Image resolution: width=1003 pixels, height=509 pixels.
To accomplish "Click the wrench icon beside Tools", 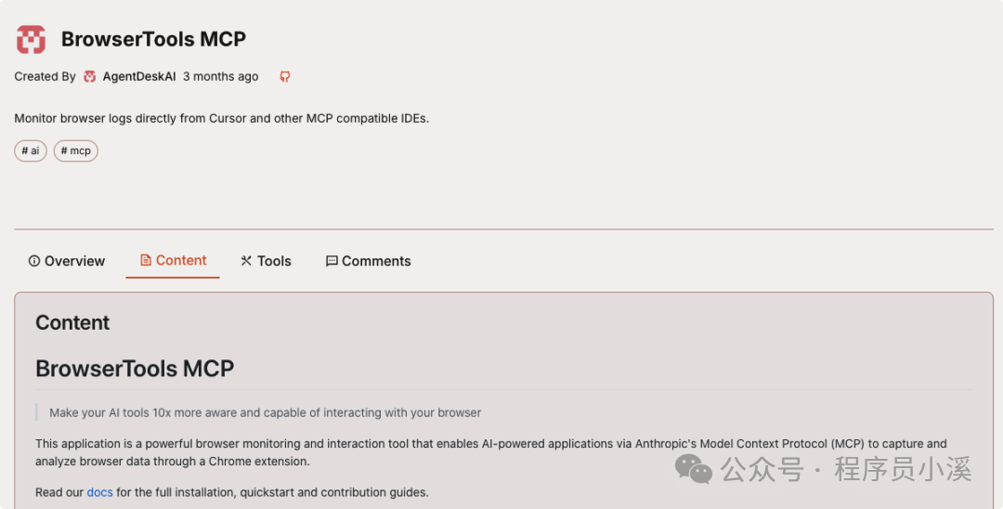I will click(246, 261).
